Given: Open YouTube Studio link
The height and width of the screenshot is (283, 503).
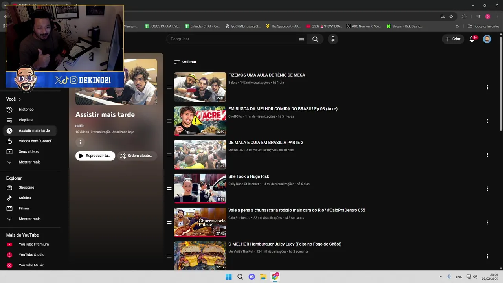Looking at the screenshot, I should tap(29, 255).
